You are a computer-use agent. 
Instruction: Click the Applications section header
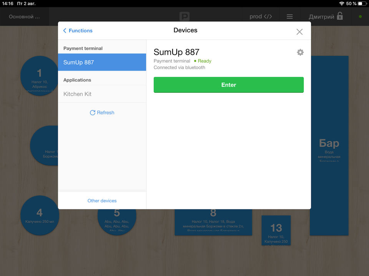tap(77, 80)
